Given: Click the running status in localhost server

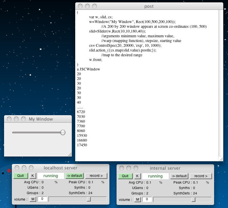Looking at the screenshot, I should (x=50, y=176).
